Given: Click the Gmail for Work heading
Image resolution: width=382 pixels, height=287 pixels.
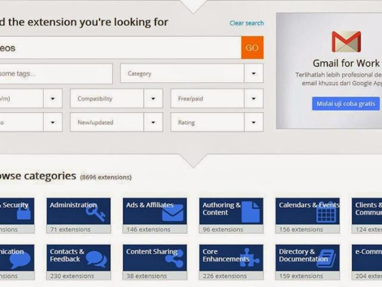Looking at the screenshot, I should 346,63.
